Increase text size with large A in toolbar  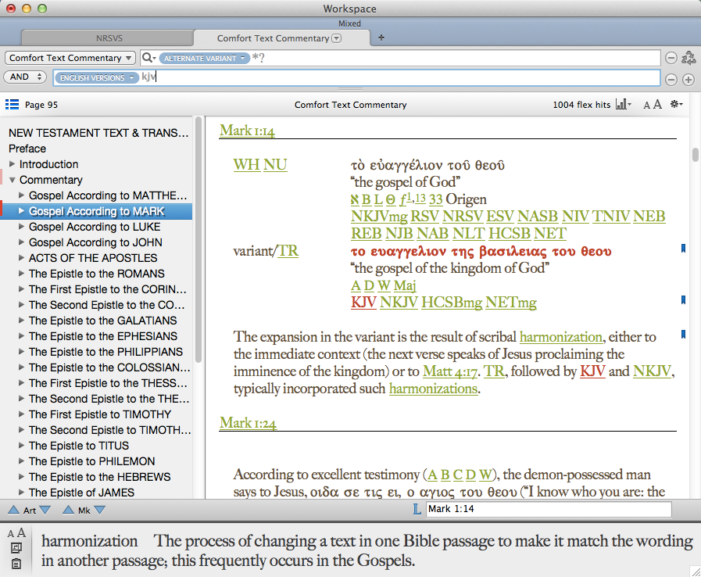point(657,104)
